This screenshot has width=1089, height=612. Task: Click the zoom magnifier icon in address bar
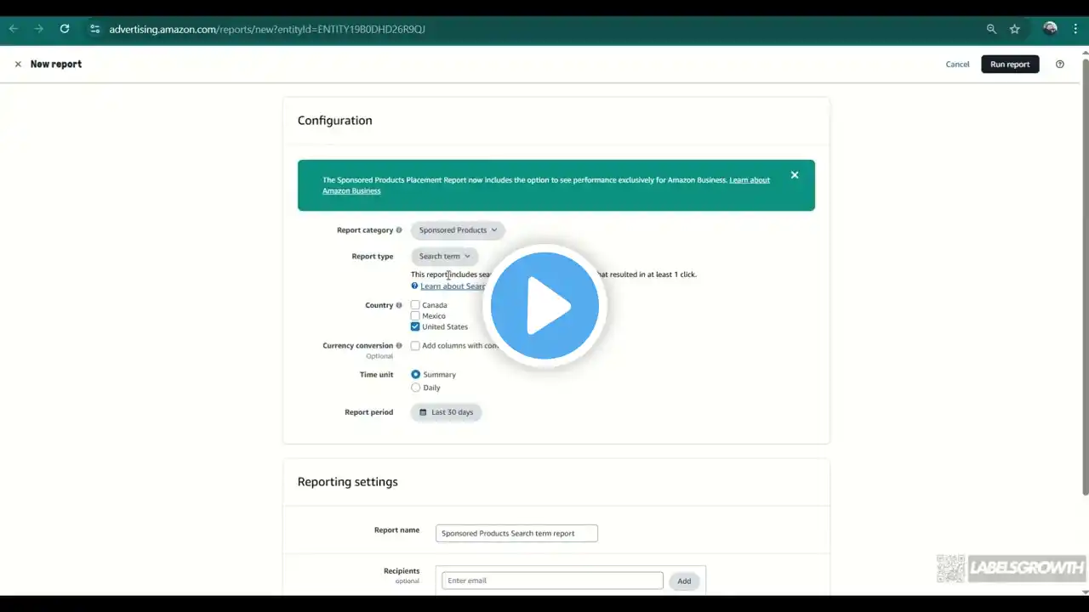(991, 29)
